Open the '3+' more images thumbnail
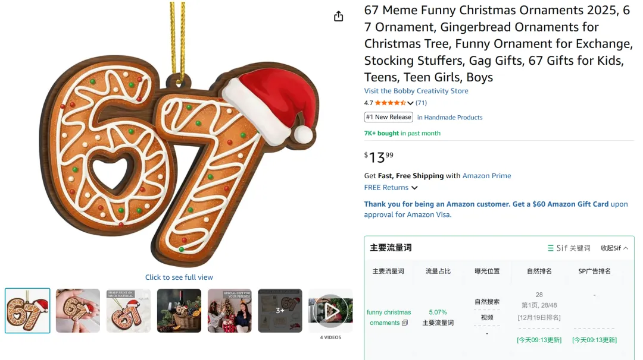This screenshot has height=360, width=643. click(x=280, y=311)
